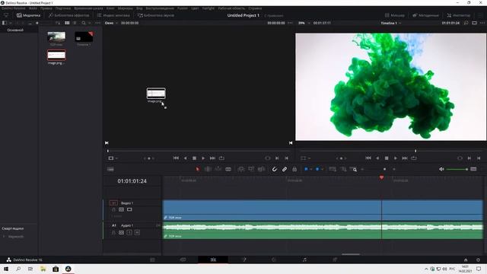The width and height of the screenshot is (487, 274).
Task: Jump to last frame in timeline viewer
Action: point(405,158)
